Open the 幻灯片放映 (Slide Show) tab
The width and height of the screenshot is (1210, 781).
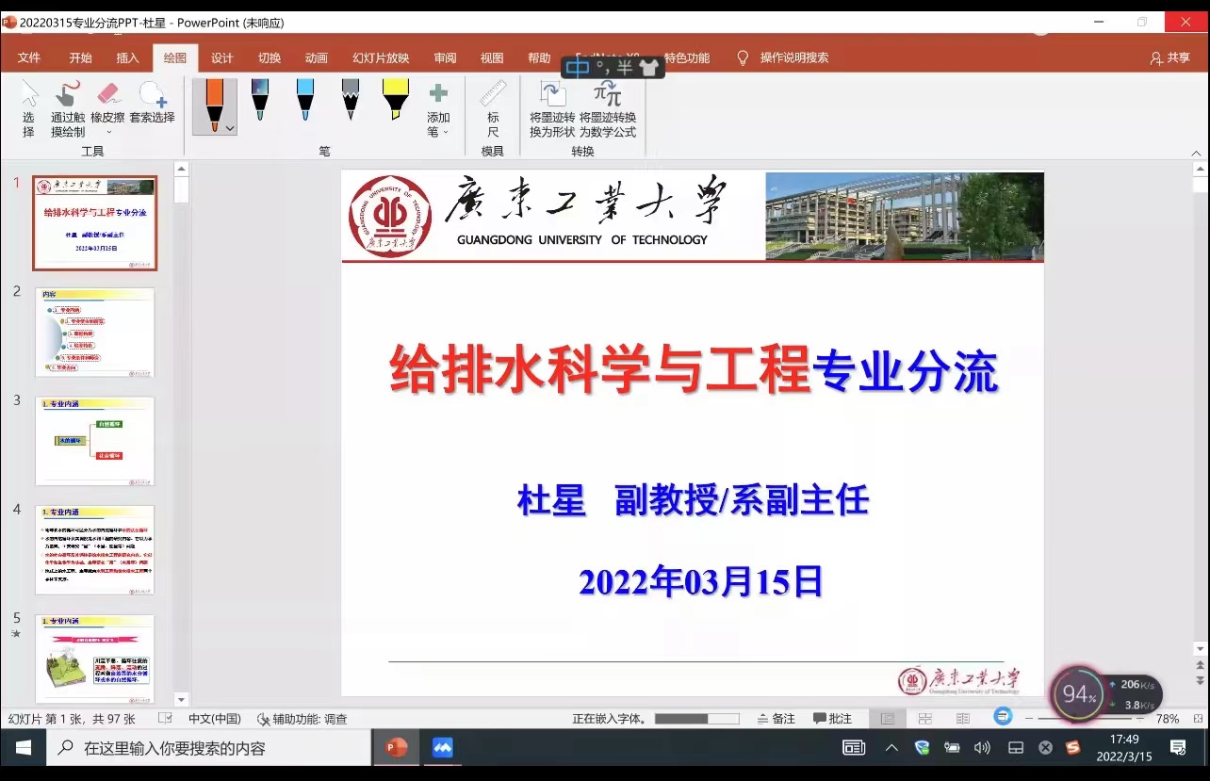pos(381,57)
